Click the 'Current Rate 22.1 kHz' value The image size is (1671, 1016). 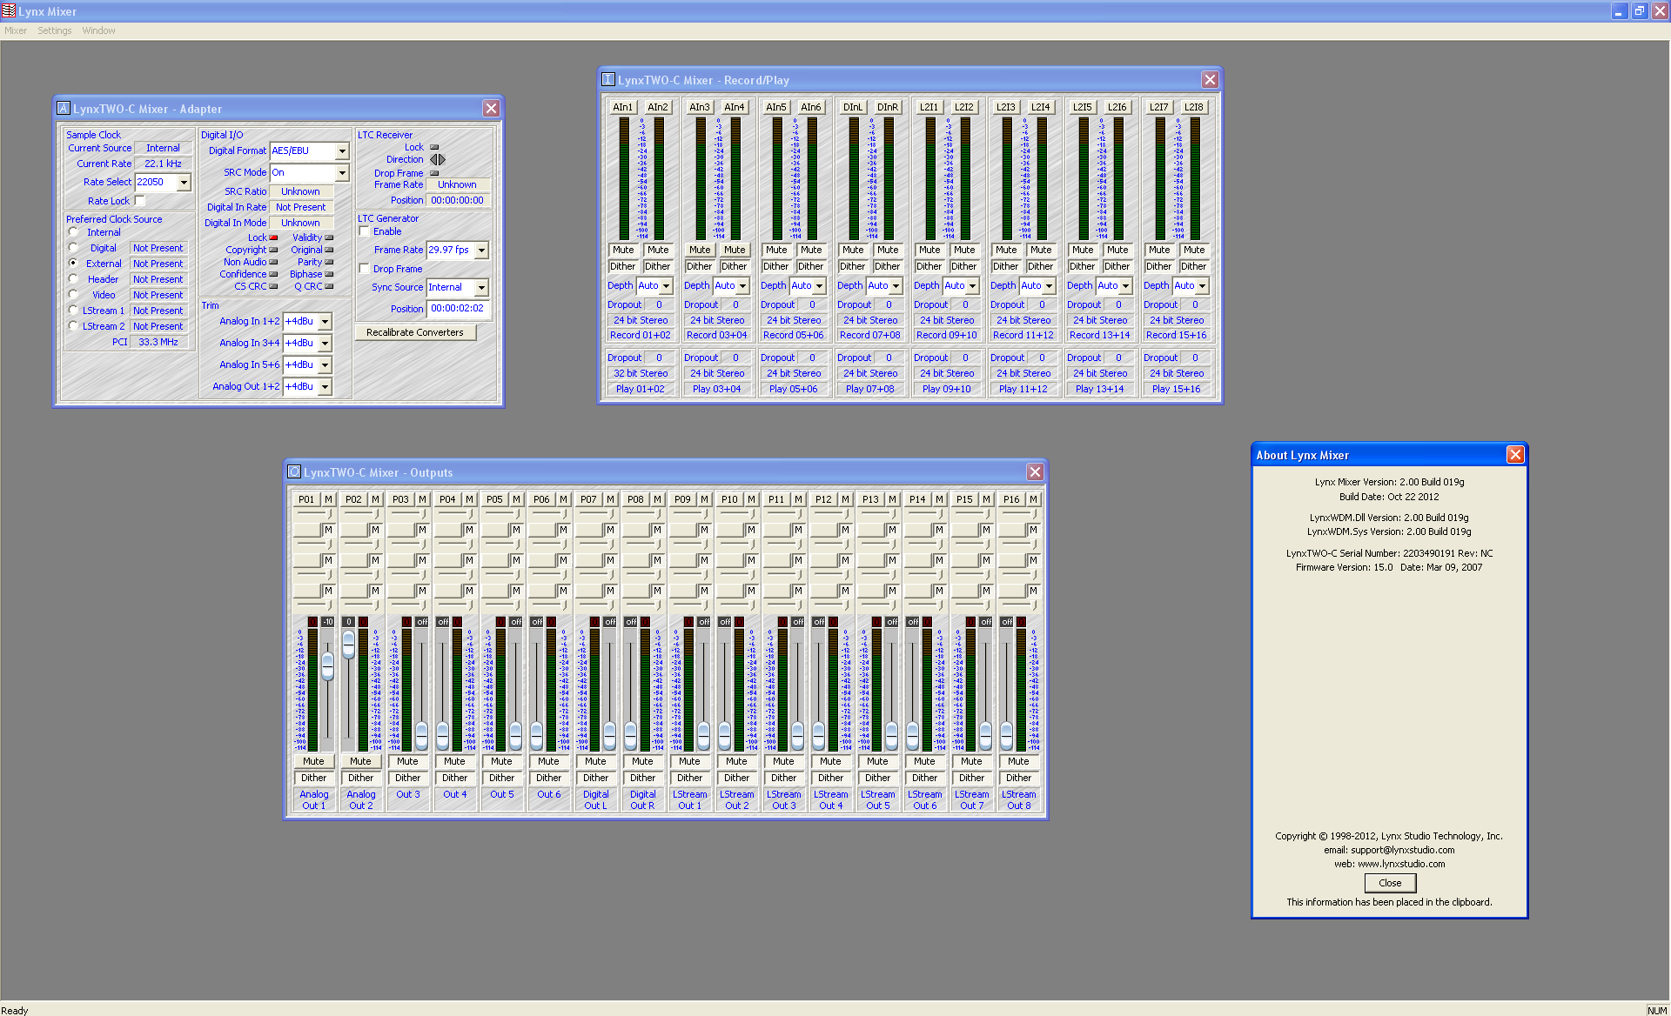click(x=163, y=164)
